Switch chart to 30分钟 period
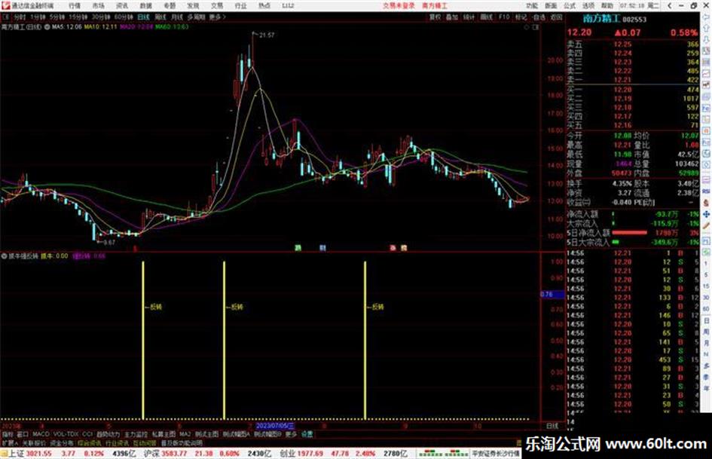The width and height of the screenshot is (712, 459). tap(101, 17)
